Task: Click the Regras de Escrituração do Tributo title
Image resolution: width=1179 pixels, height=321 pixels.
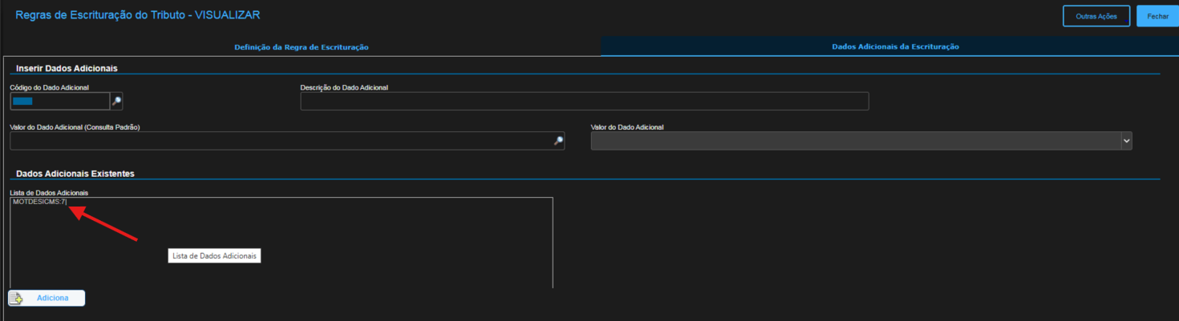Action: click(137, 15)
